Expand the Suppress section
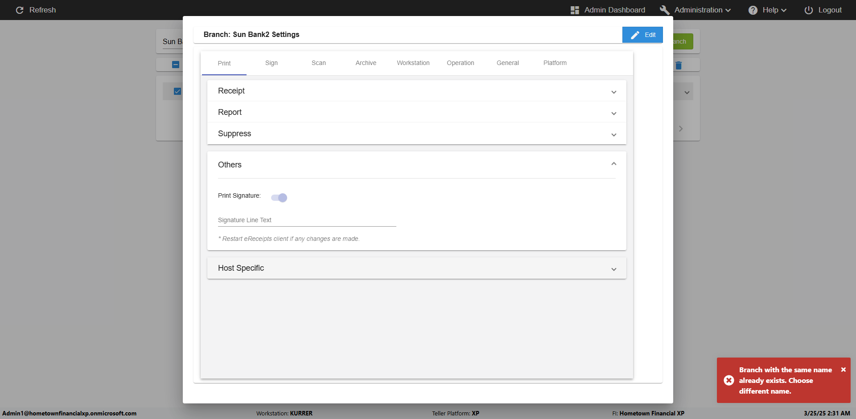This screenshot has width=856, height=419. pos(613,134)
